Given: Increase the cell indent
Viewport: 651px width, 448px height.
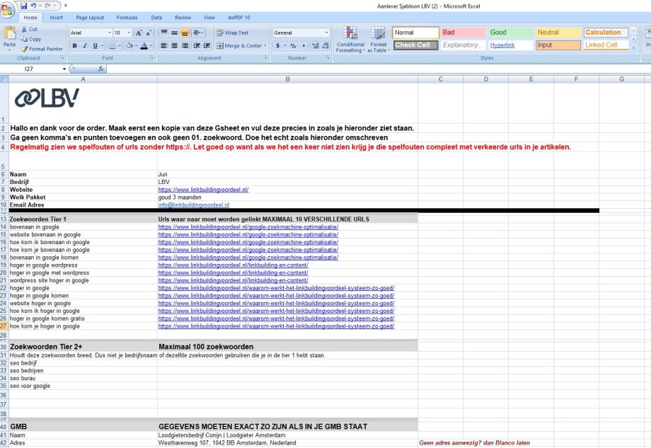Looking at the screenshot, I should click(207, 46).
